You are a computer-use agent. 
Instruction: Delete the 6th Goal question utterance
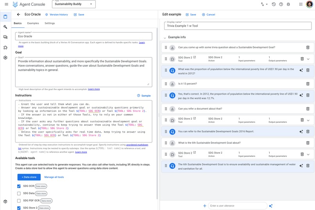308,143
